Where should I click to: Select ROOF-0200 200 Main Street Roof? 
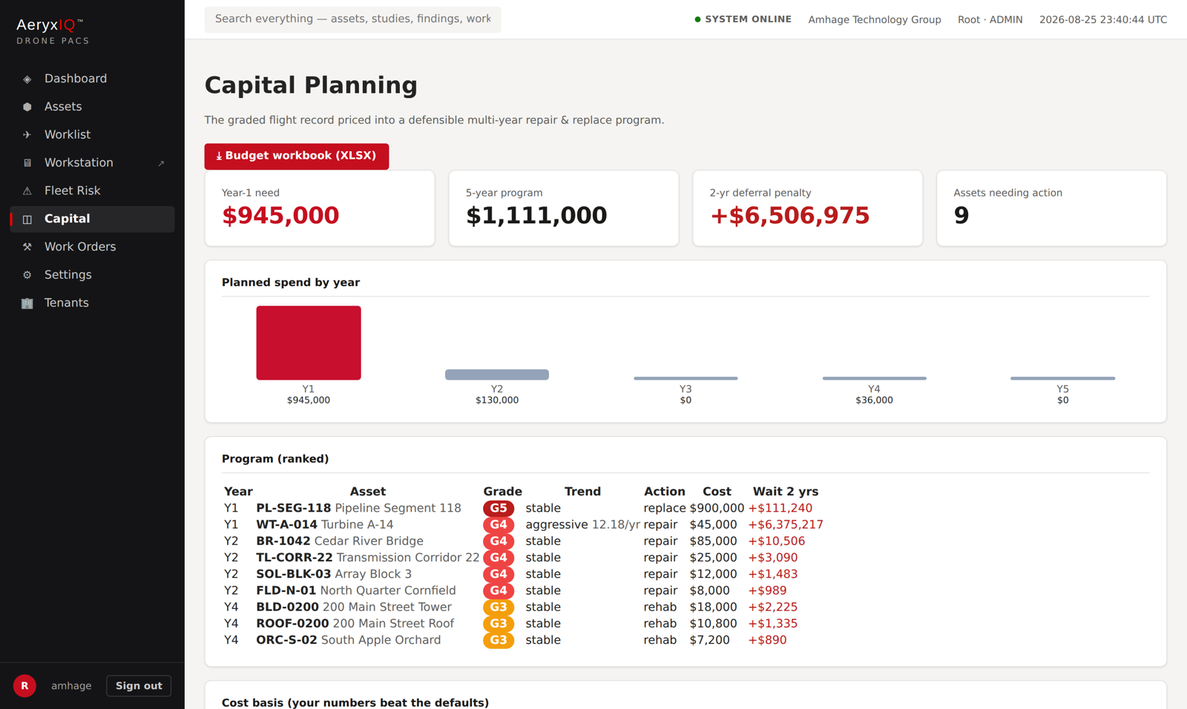tap(523, 624)
